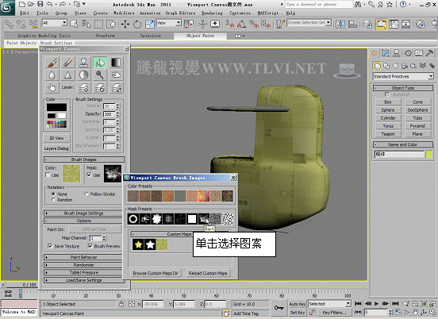
Task: Expand the Tablet Pressure rollout
Action: (84, 272)
